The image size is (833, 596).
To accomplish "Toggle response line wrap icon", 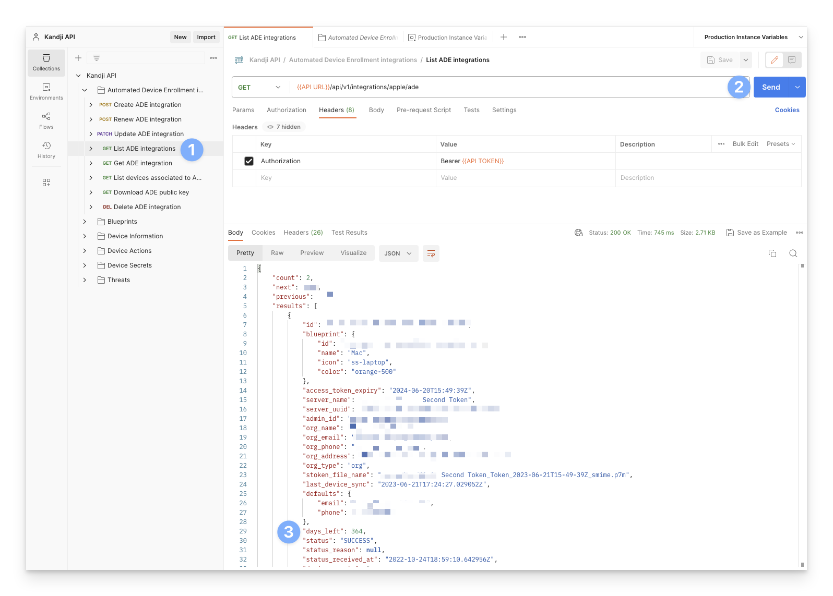I will click(431, 253).
